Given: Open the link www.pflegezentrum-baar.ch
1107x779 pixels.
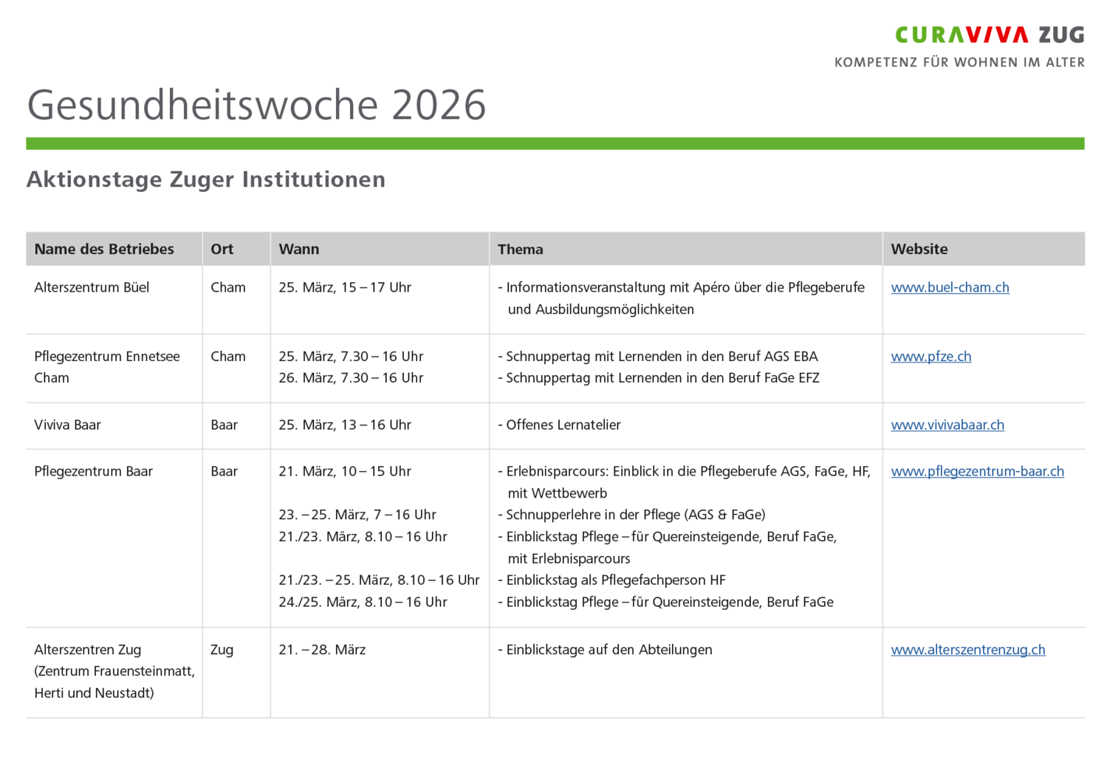Looking at the screenshot, I should 978,470.
